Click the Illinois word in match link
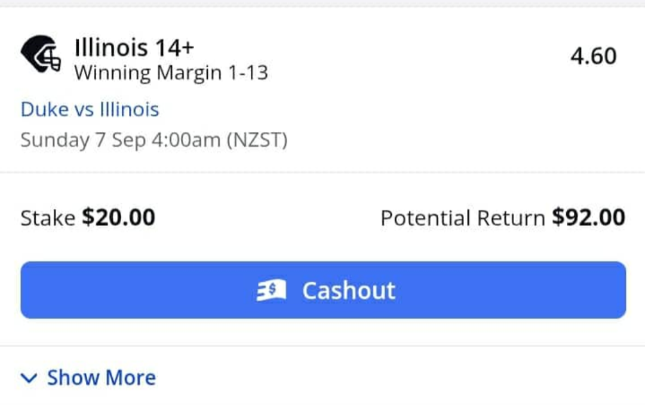Image resolution: width=645 pixels, height=405 pixels. [x=129, y=110]
